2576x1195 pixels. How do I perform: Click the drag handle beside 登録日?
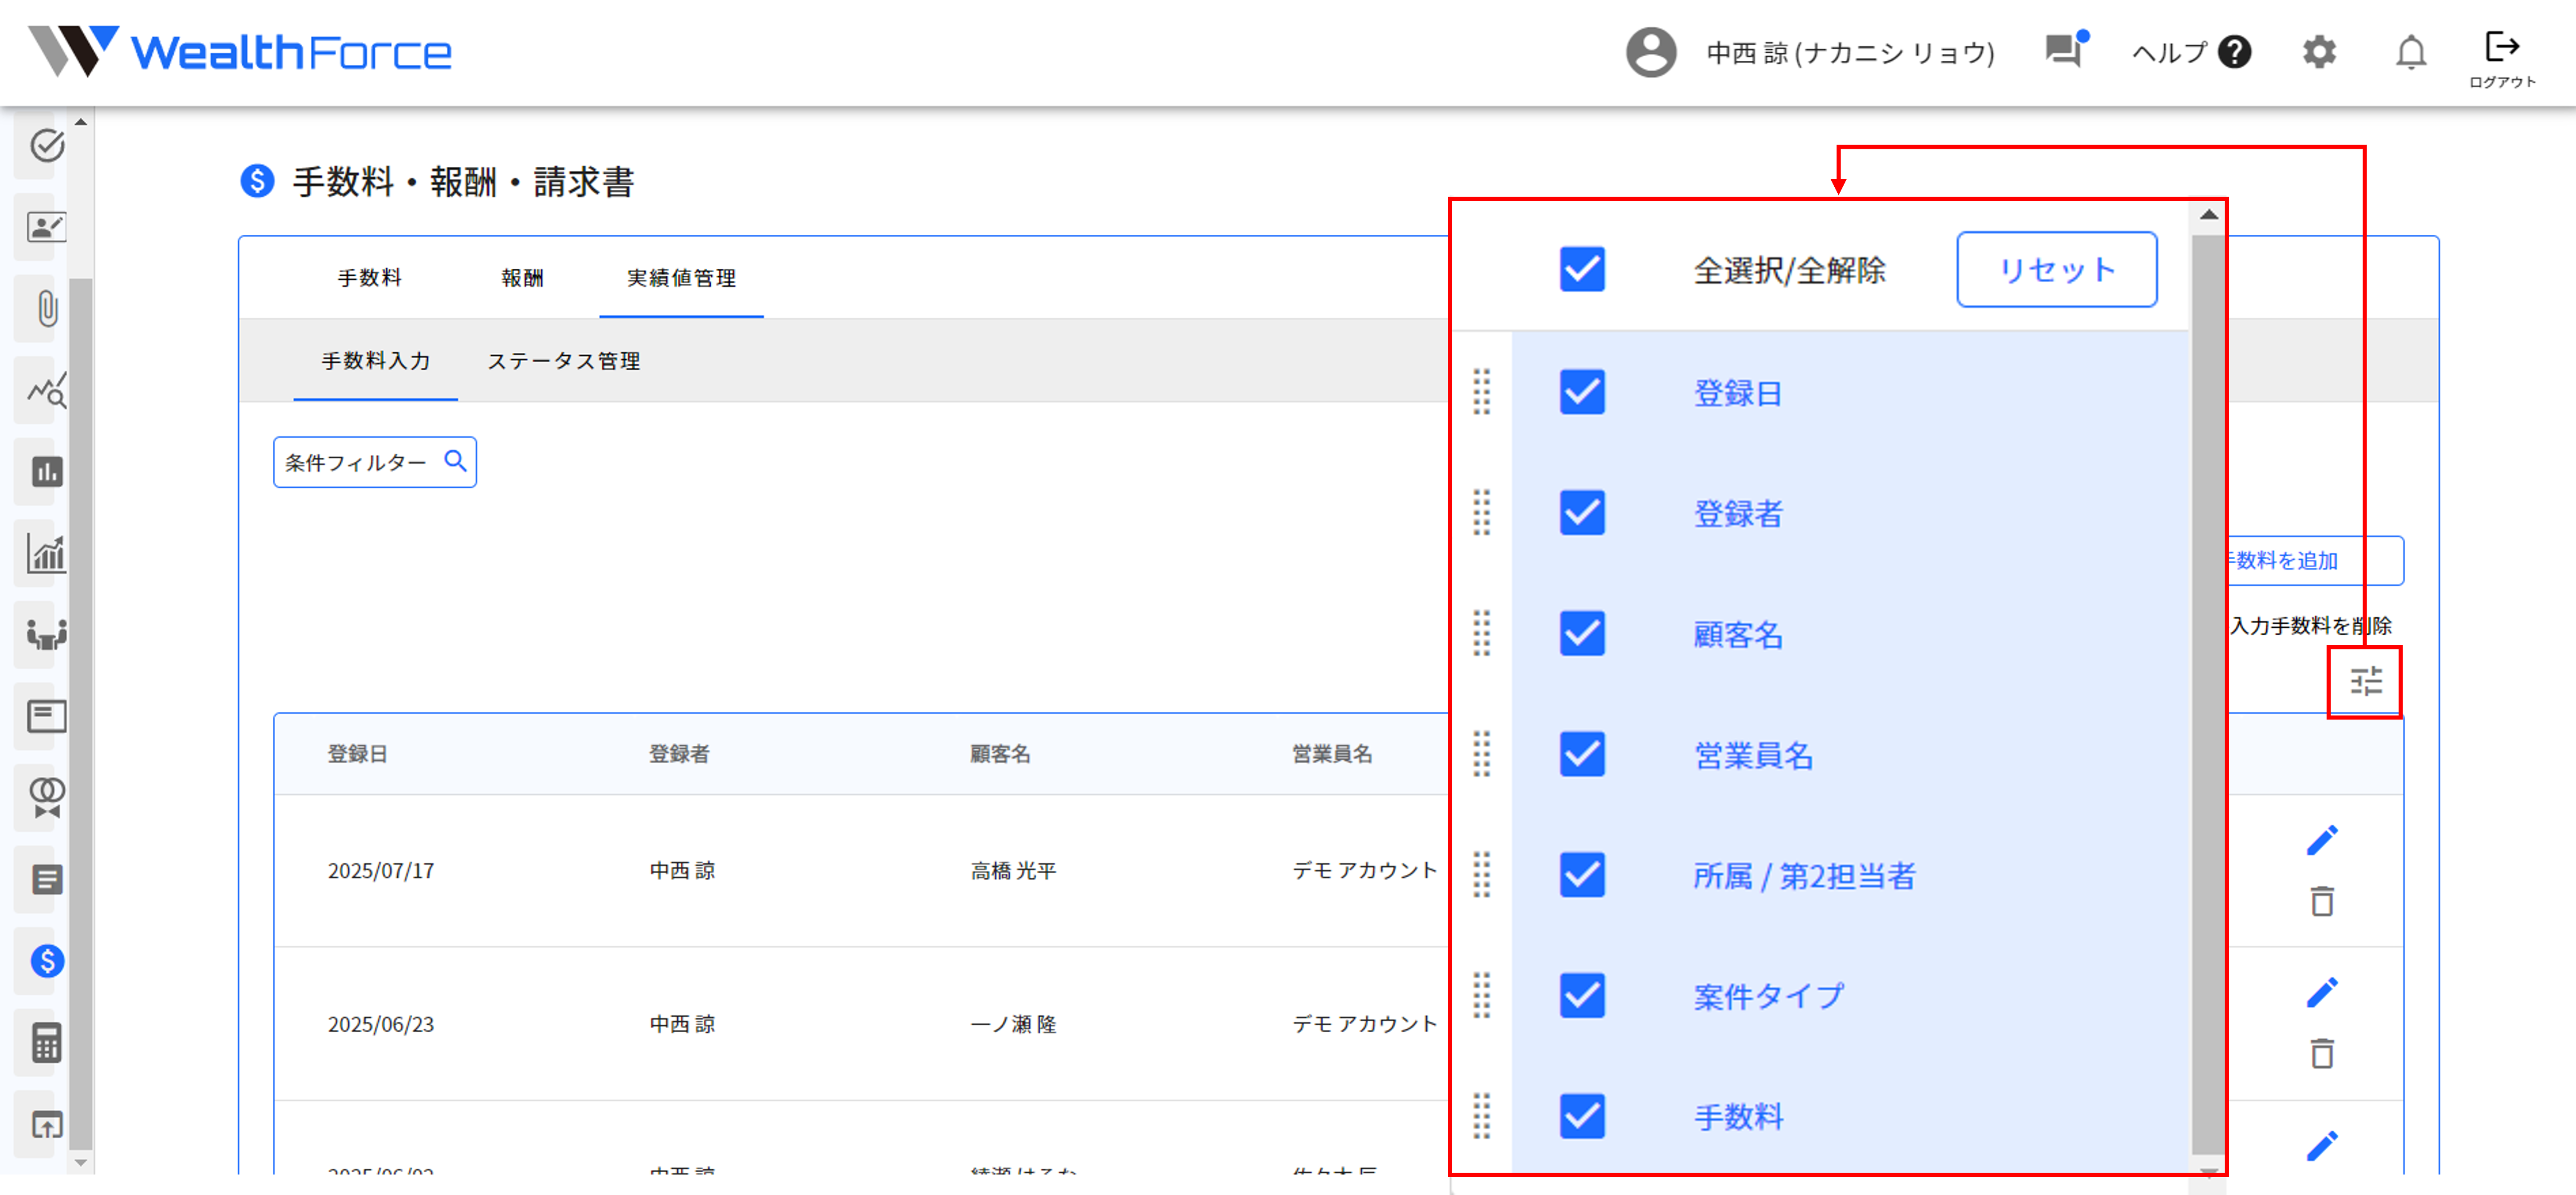(1482, 392)
